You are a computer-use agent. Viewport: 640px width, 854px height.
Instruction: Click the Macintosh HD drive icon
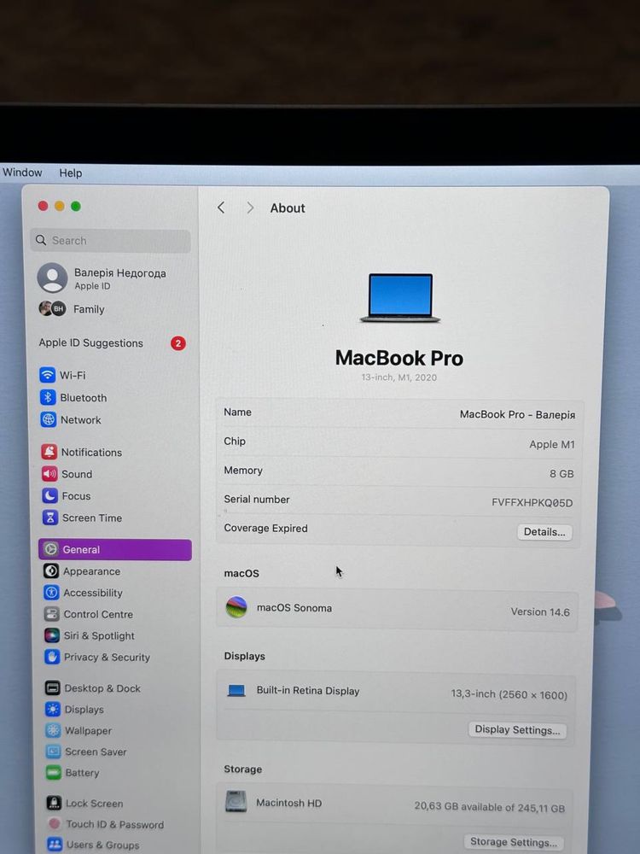click(x=236, y=802)
